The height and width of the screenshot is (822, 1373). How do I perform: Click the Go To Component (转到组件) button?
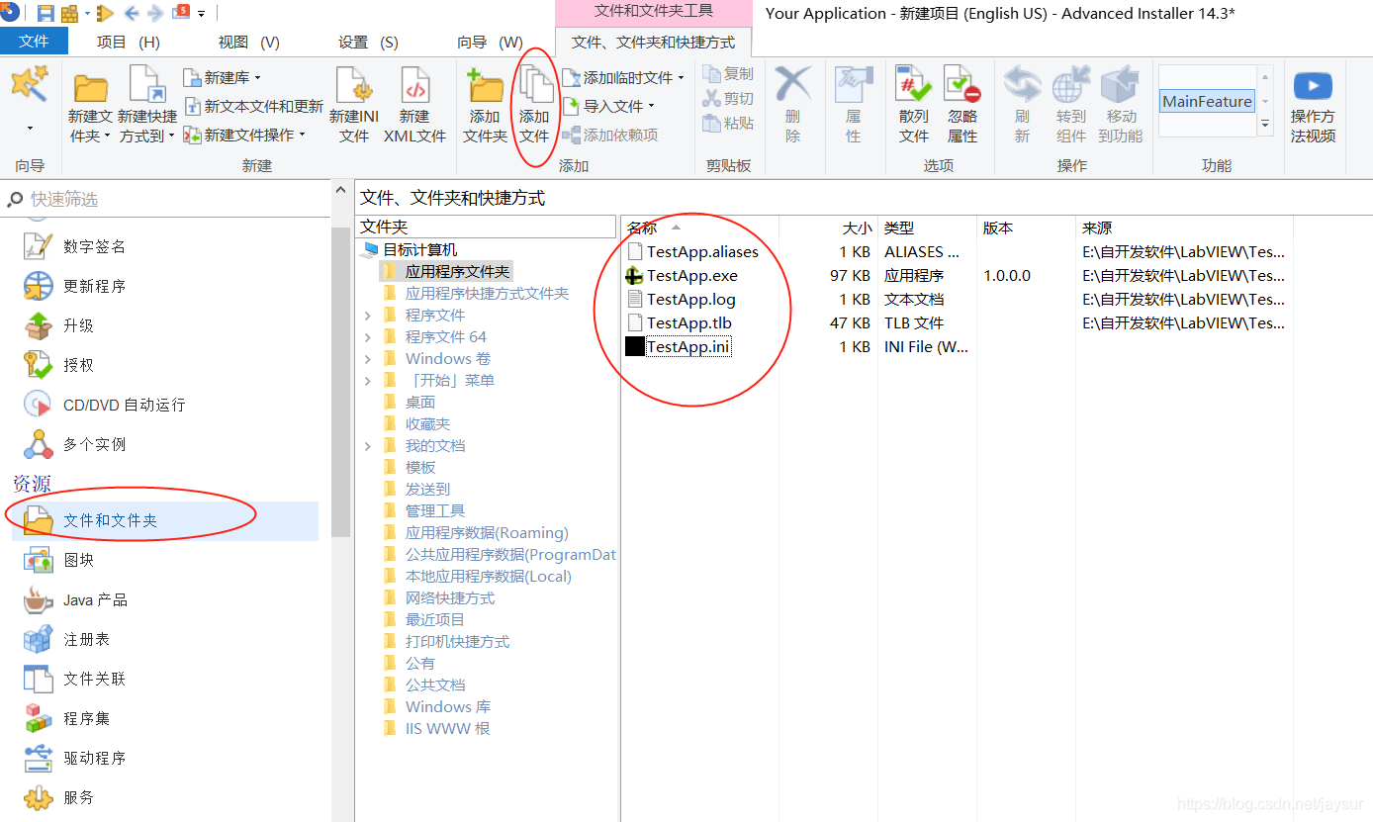pos(1071,105)
